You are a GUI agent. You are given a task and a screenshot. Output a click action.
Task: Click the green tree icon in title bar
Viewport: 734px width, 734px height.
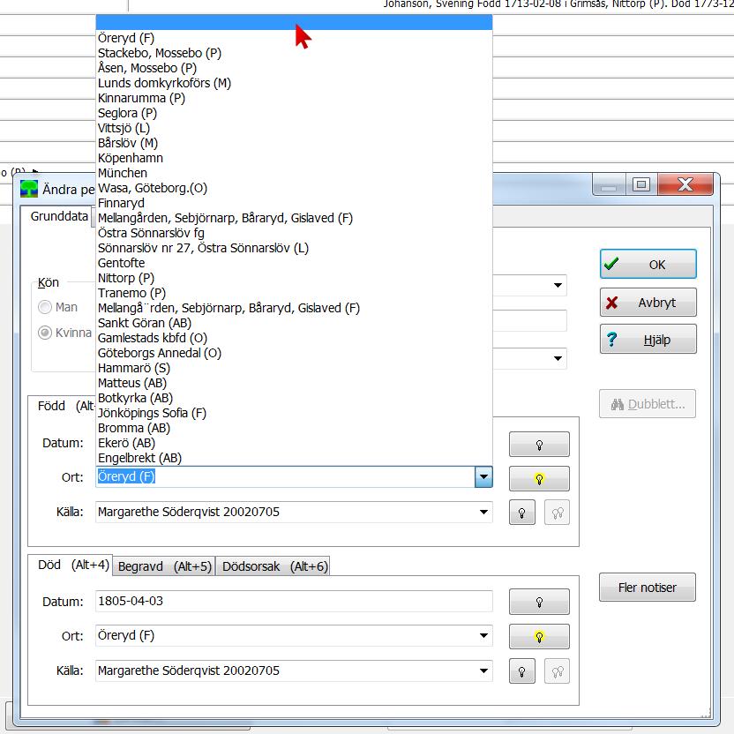tap(29, 189)
